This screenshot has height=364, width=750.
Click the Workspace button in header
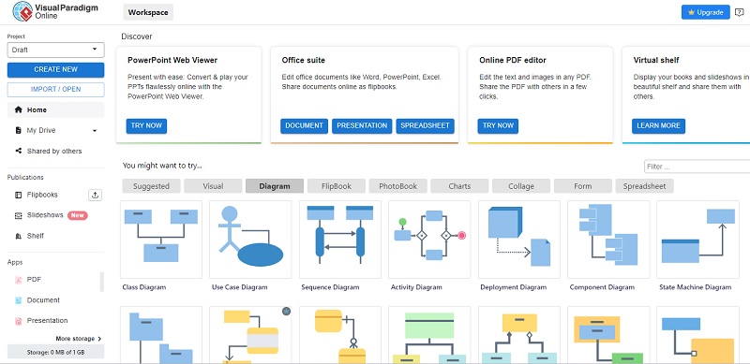pos(148,12)
